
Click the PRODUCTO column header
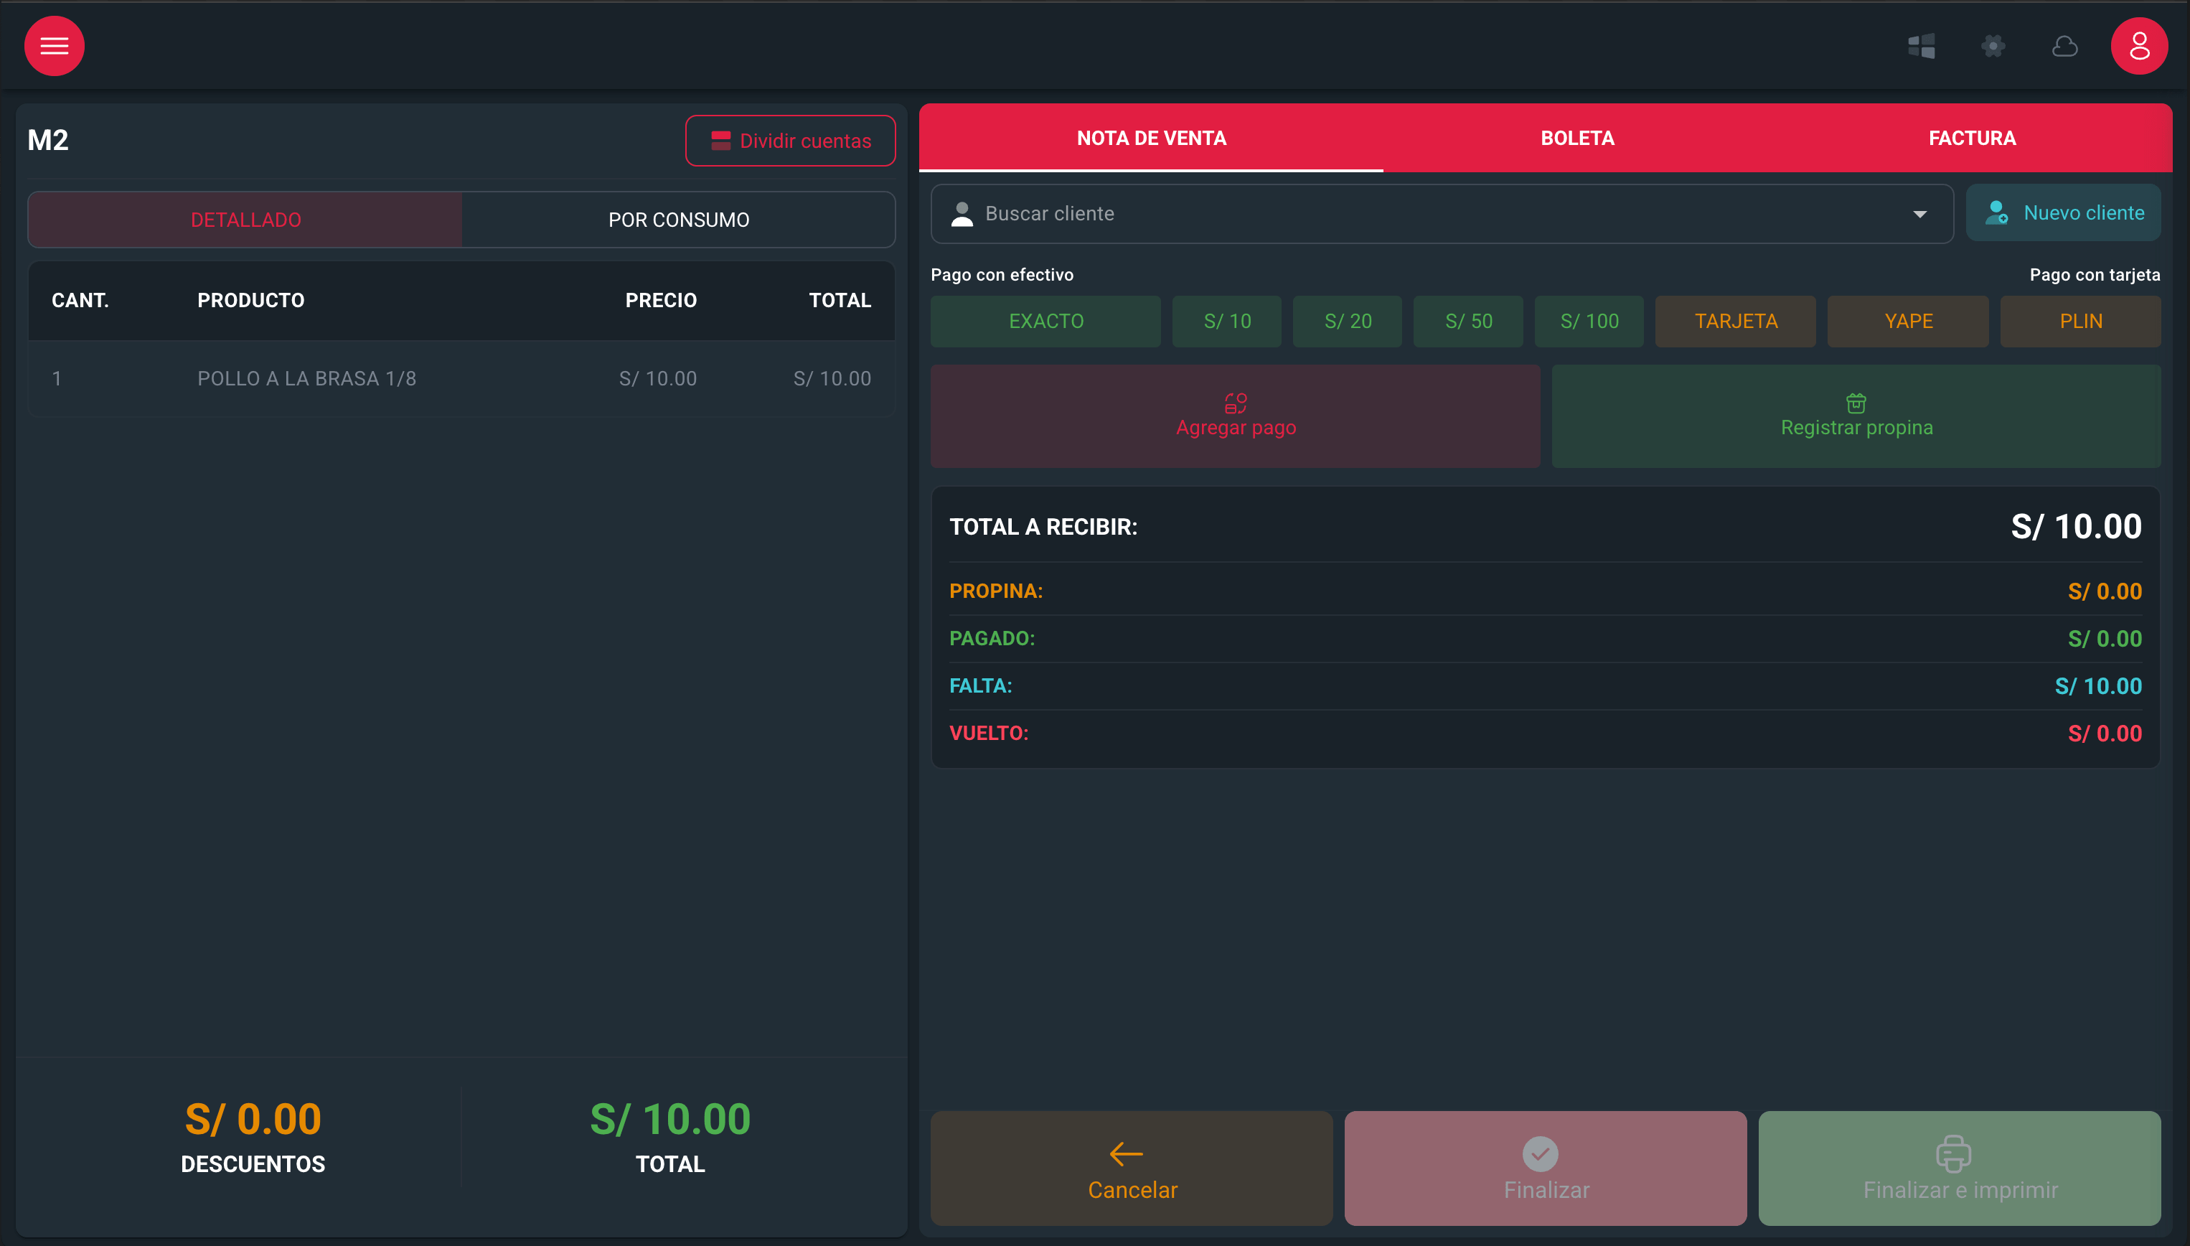(250, 300)
